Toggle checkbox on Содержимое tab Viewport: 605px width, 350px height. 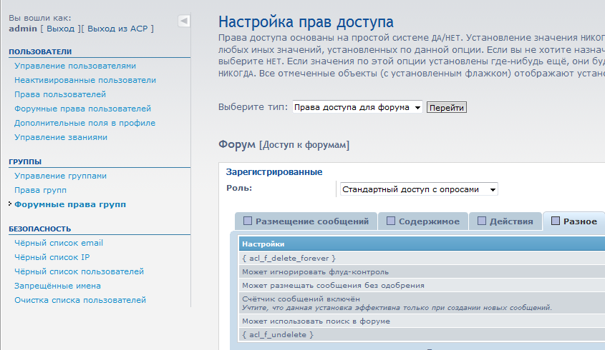click(x=391, y=221)
